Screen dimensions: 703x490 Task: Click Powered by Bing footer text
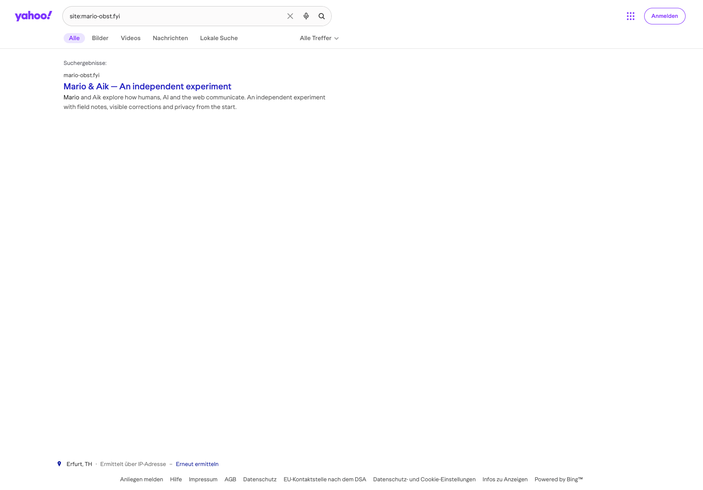[x=559, y=479]
